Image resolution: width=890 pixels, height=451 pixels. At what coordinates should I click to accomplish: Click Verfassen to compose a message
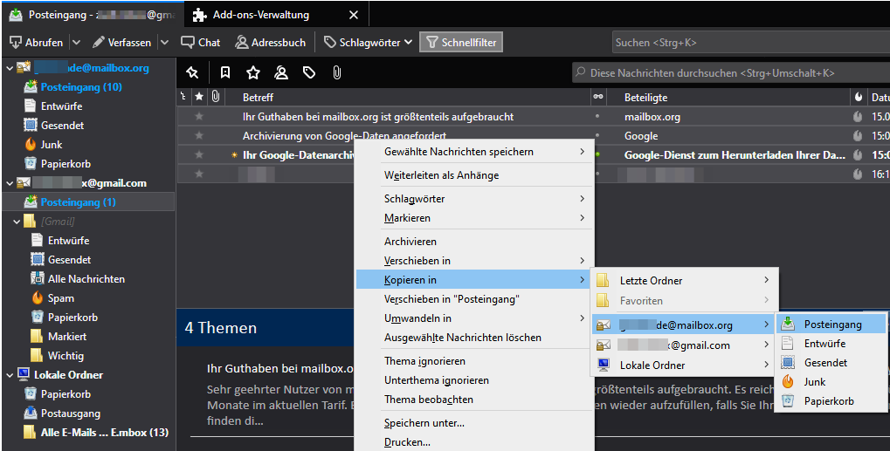point(122,43)
